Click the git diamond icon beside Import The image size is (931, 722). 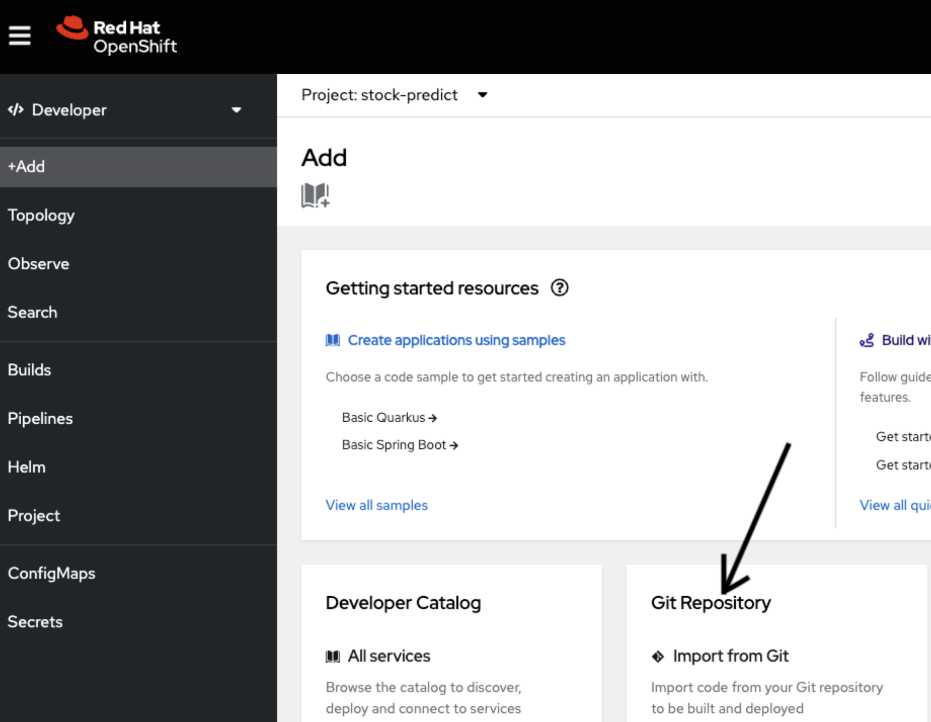point(658,656)
